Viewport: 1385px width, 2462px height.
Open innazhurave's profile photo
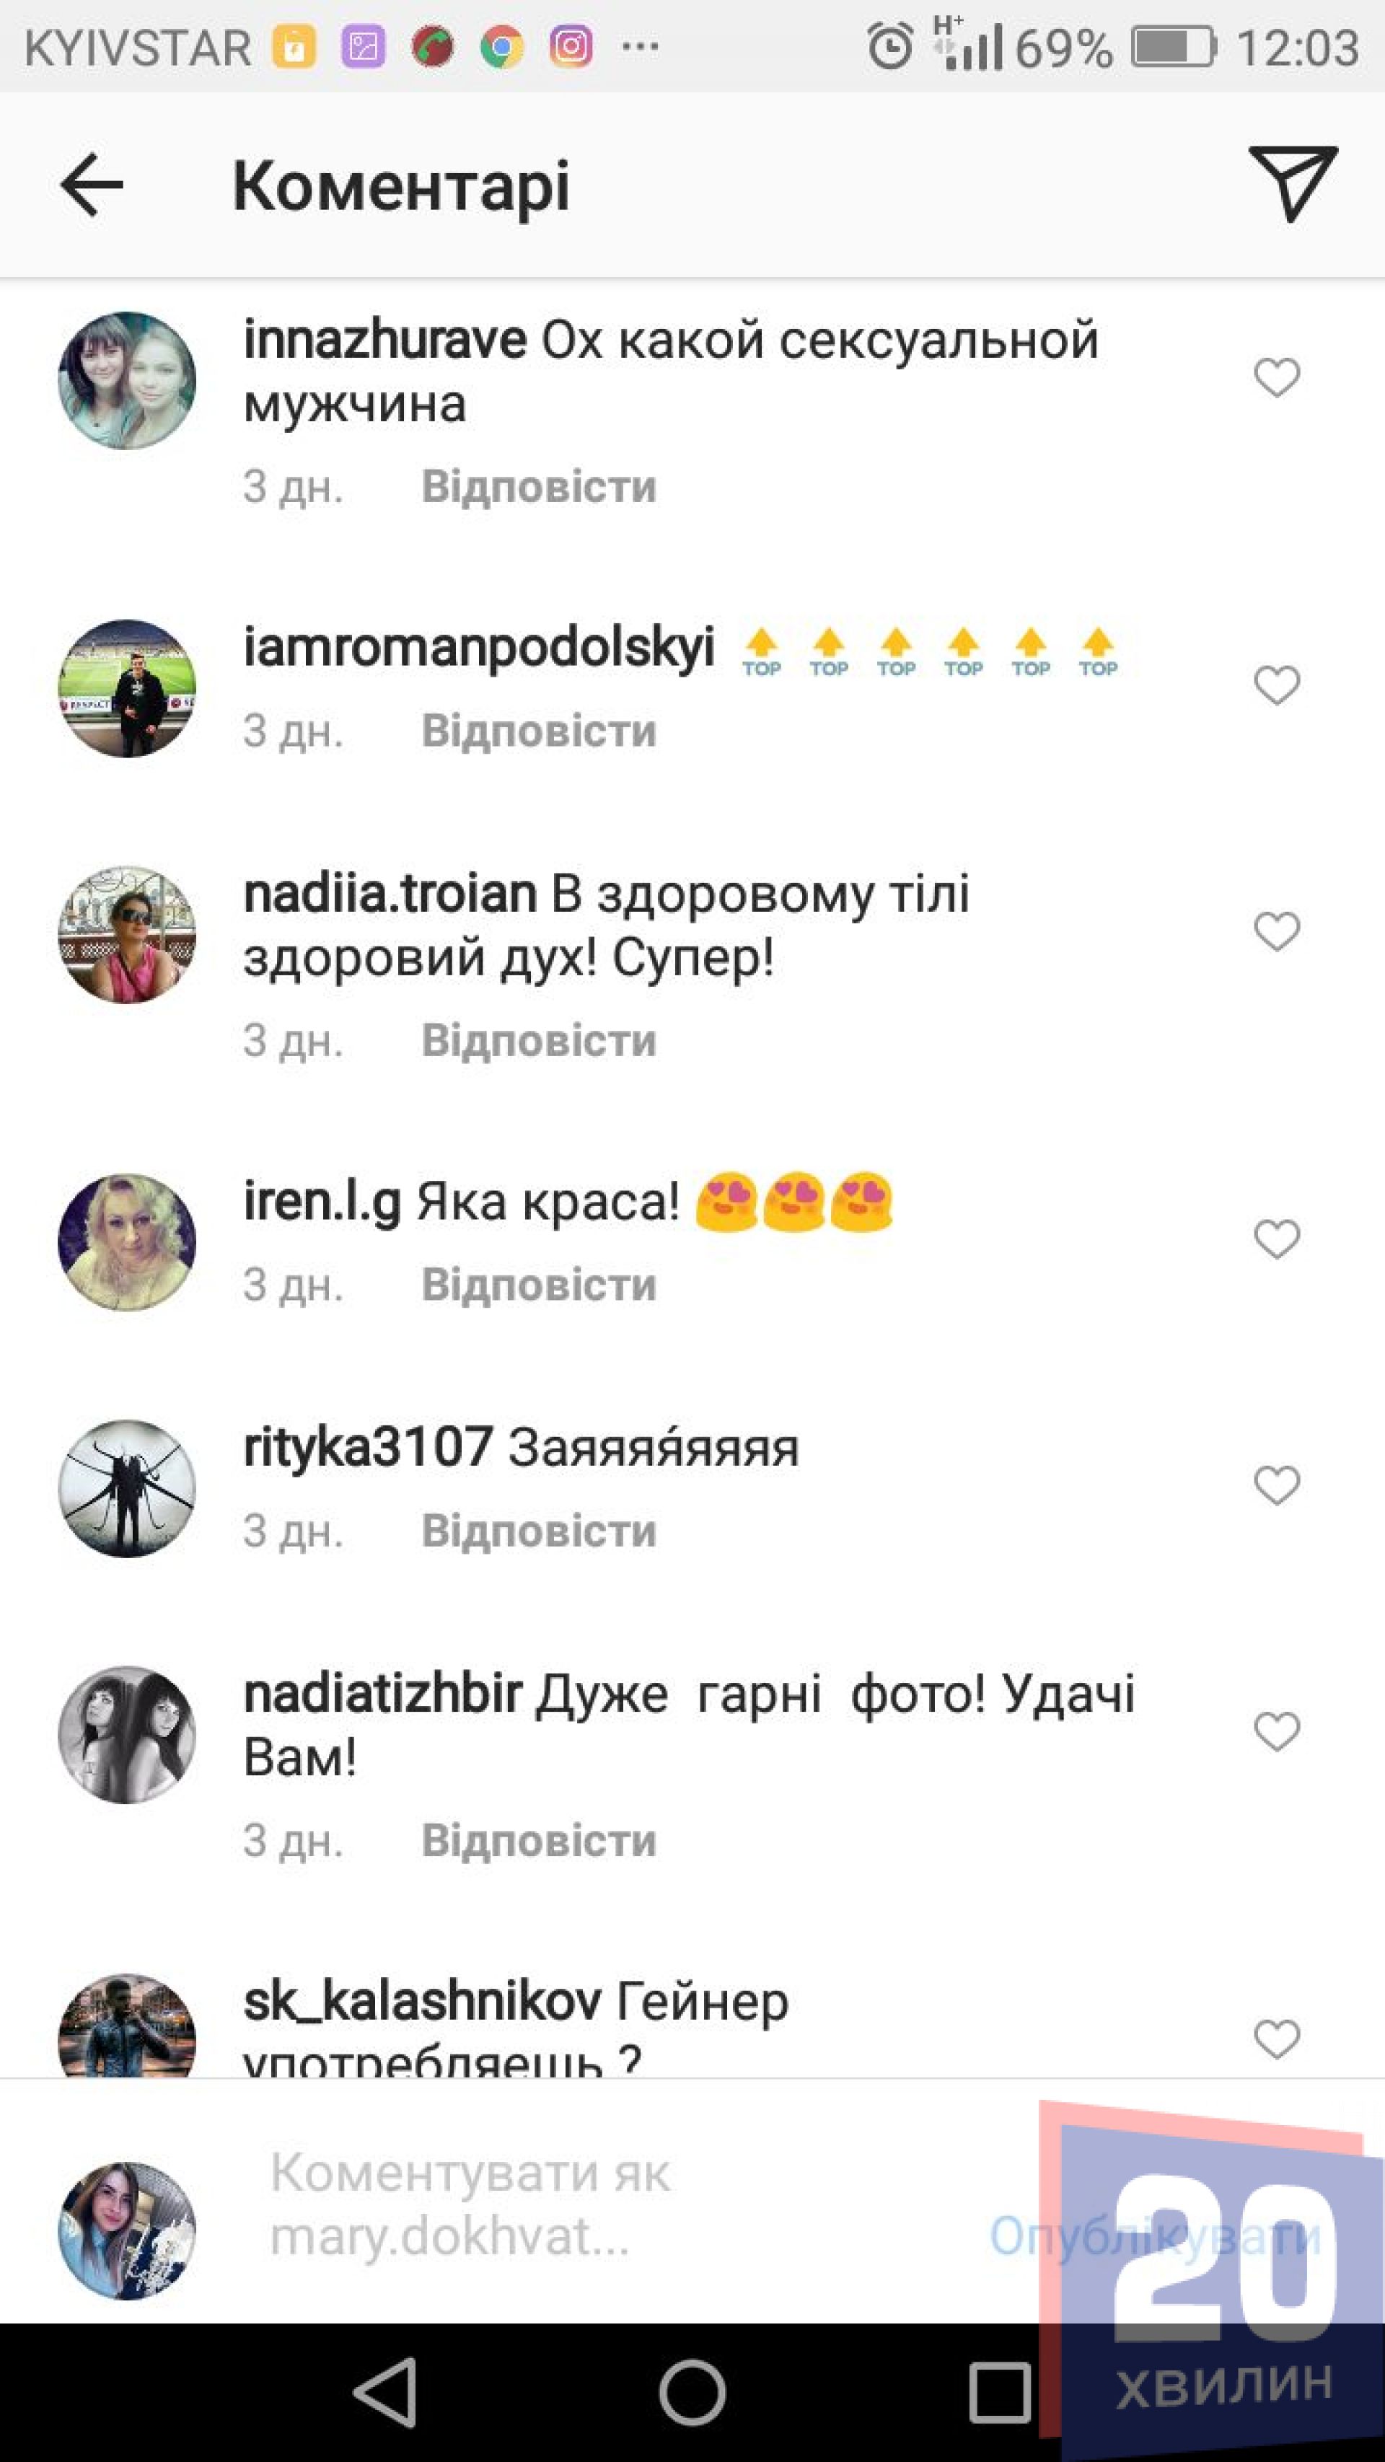click(127, 380)
